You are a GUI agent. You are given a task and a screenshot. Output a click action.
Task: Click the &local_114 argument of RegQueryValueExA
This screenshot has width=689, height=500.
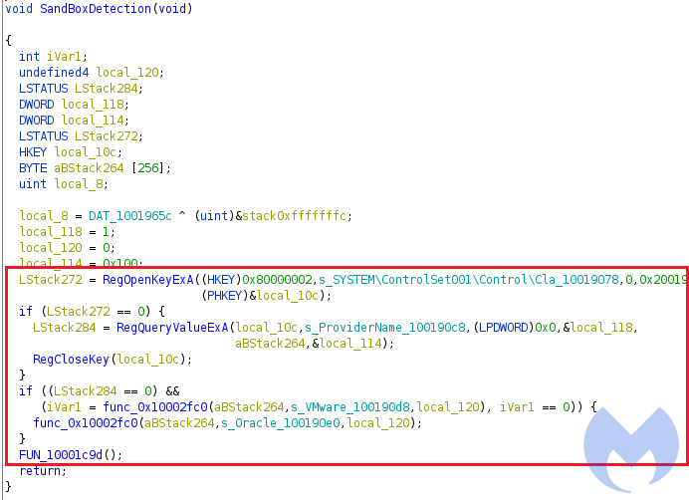[347, 344]
